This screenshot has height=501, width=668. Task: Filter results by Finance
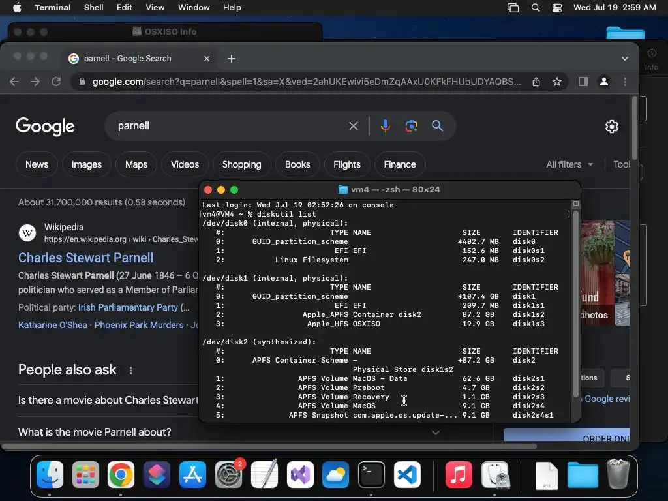400,164
